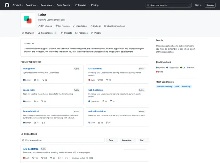The width and height of the screenshot is (220, 163).
Task: Type in the Find a repository field
Action: click(x=63, y=140)
